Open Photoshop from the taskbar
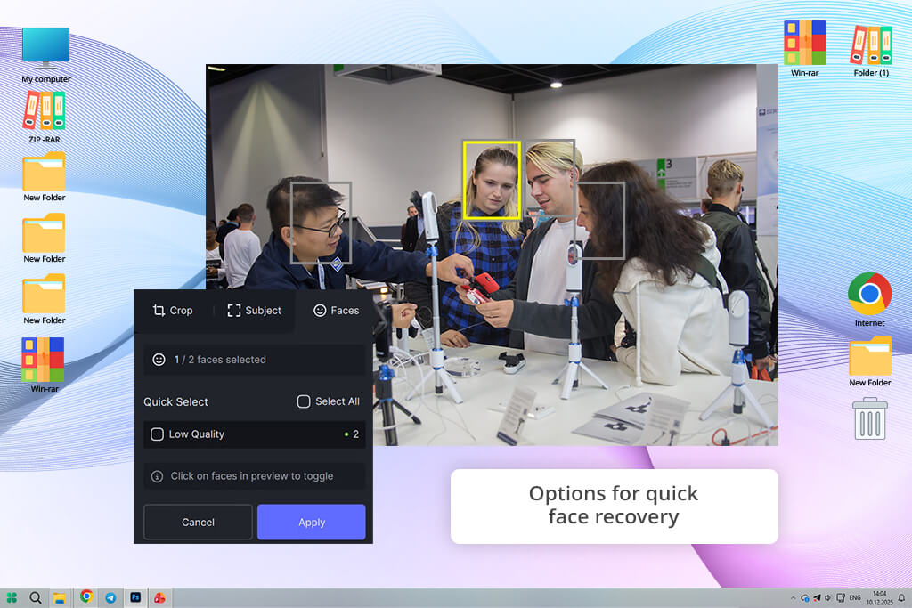 (135, 597)
